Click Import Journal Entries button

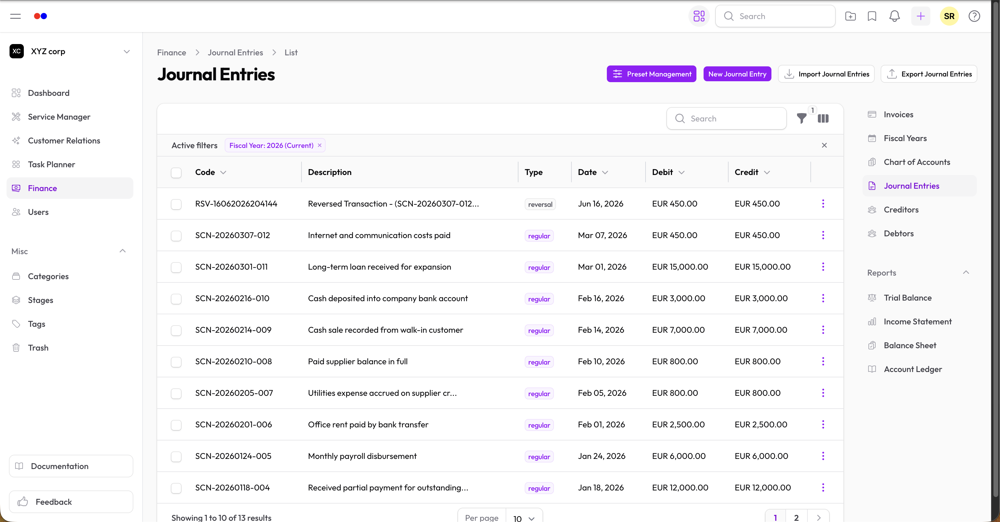tap(826, 74)
